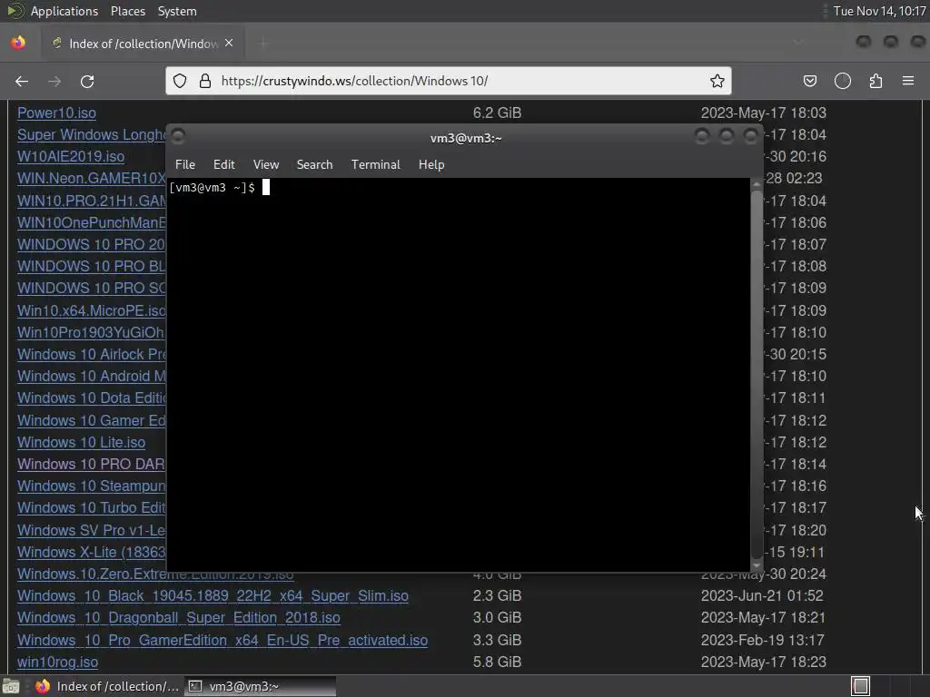Click the terminal window menu button at left of title
The height and width of the screenshot is (697, 930).
178,137
